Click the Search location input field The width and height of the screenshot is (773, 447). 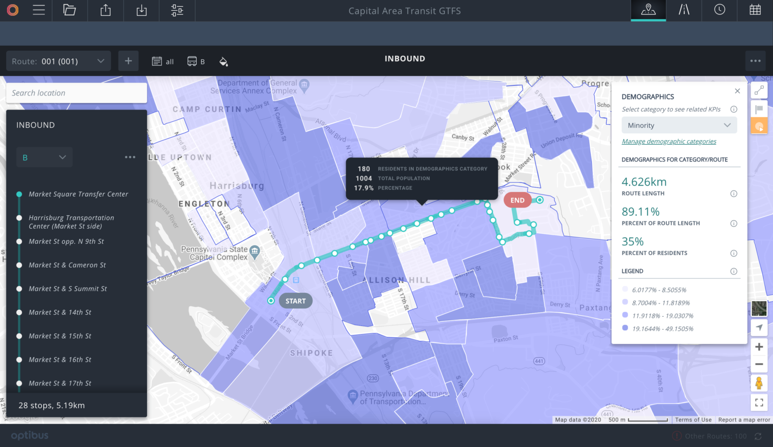(76, 93)
